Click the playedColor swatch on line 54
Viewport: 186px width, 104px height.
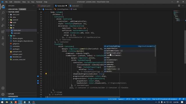pyautogui.click(x=38, y=81)
